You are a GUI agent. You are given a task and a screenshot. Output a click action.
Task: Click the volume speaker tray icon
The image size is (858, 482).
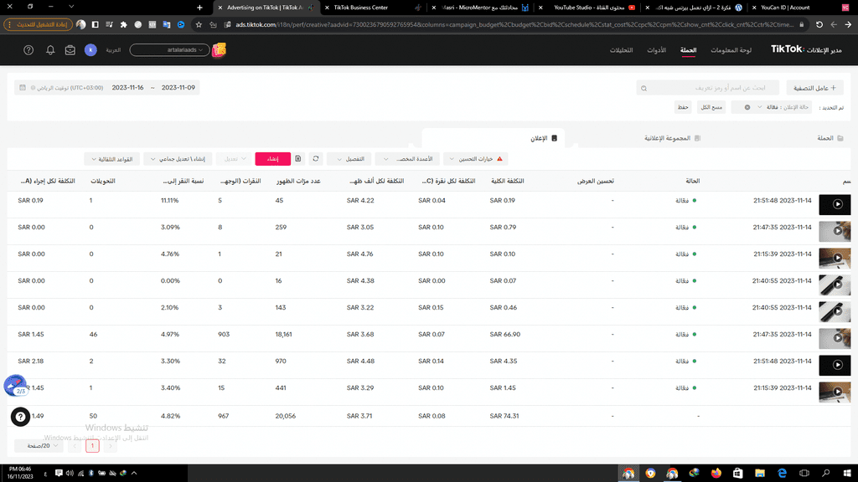coord(70,474)
